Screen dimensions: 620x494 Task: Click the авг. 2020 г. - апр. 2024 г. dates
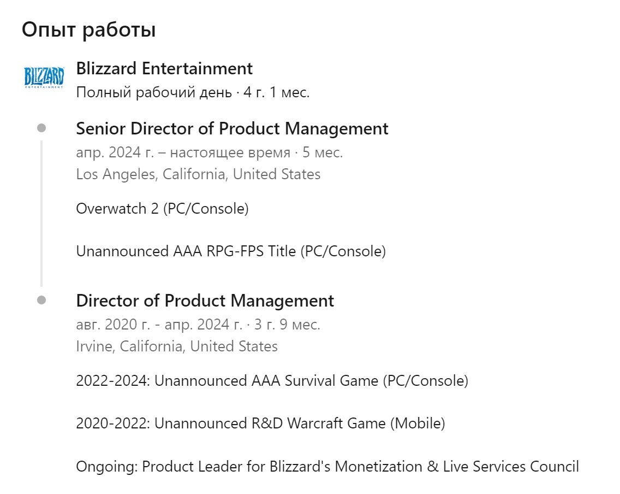159,325
